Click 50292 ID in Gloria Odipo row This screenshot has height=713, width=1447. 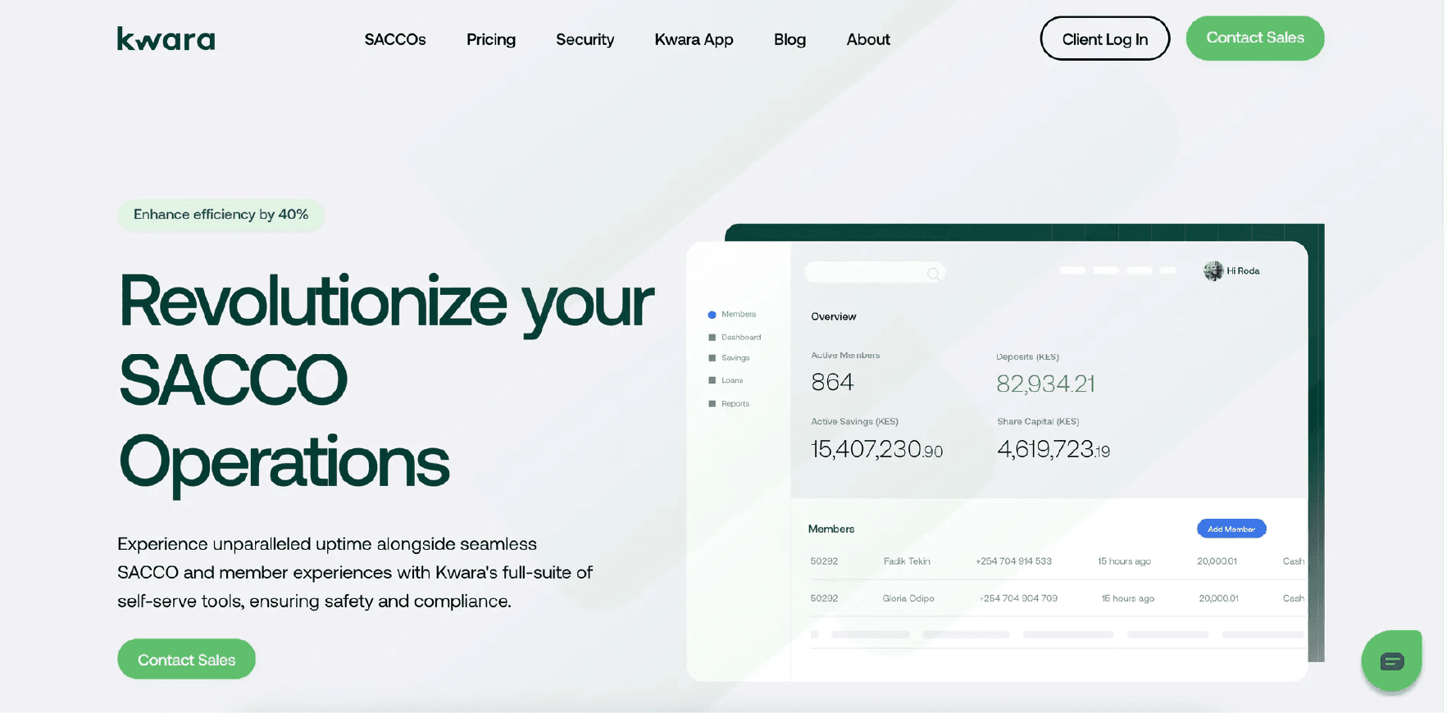pyautogui.click(x=824, y=598)
